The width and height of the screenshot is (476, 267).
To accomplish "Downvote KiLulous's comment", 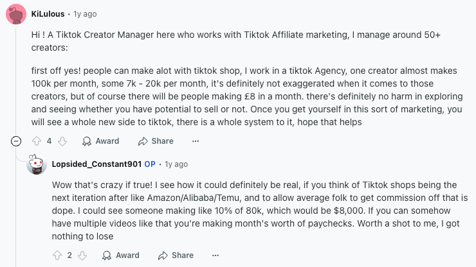I will (x=62, y=141).
